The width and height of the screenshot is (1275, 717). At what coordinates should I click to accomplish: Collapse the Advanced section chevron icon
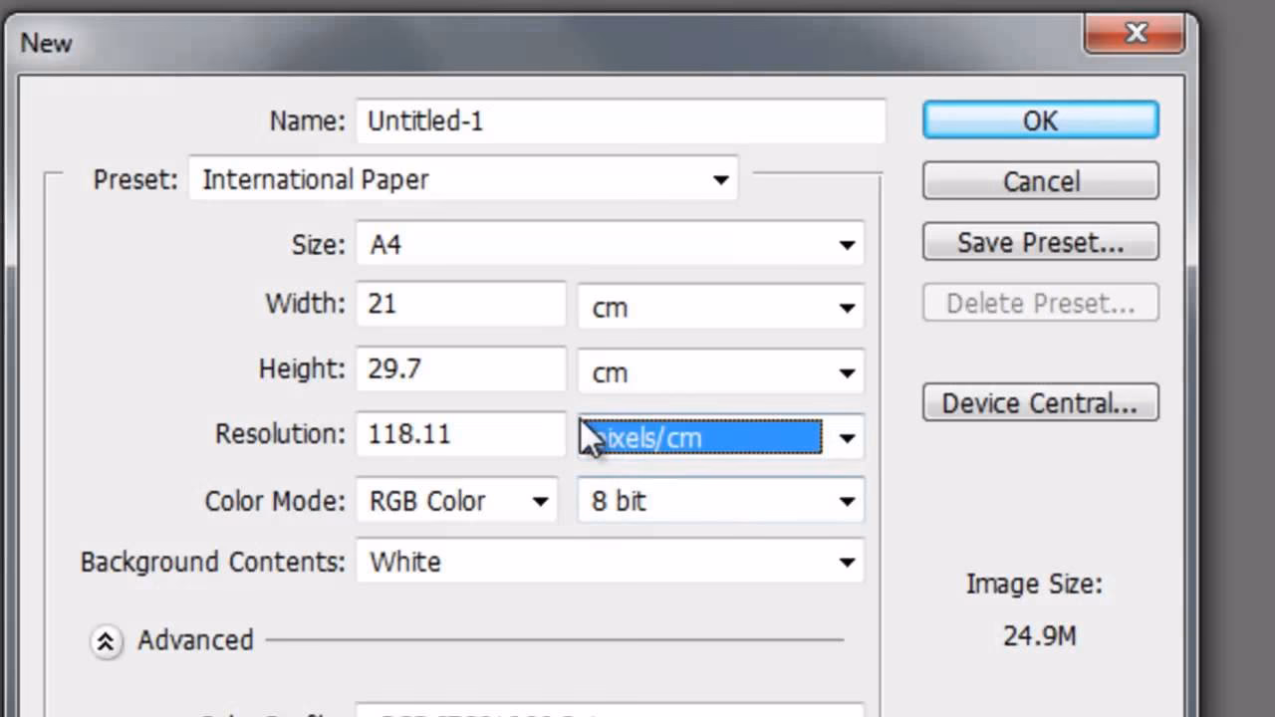tap(106, 640)
